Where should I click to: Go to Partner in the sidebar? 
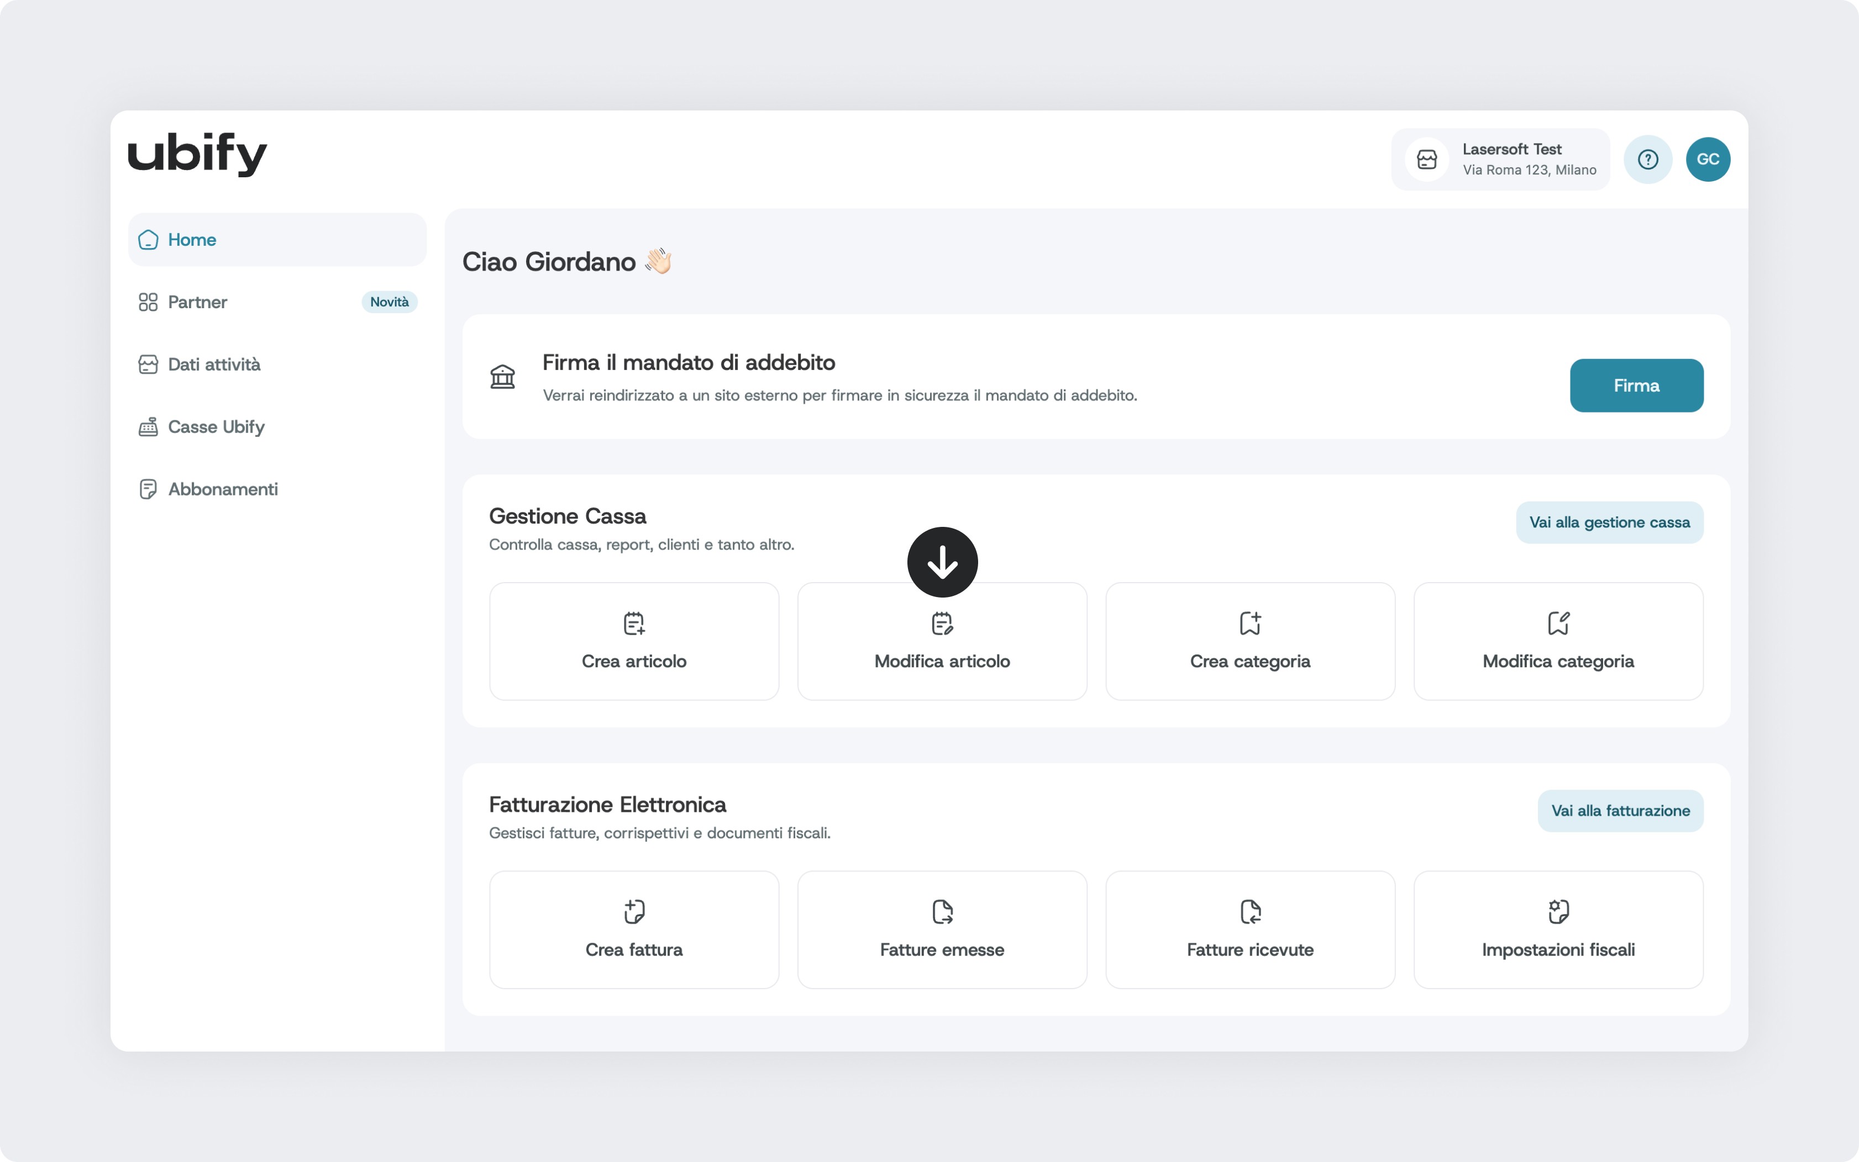198,302
